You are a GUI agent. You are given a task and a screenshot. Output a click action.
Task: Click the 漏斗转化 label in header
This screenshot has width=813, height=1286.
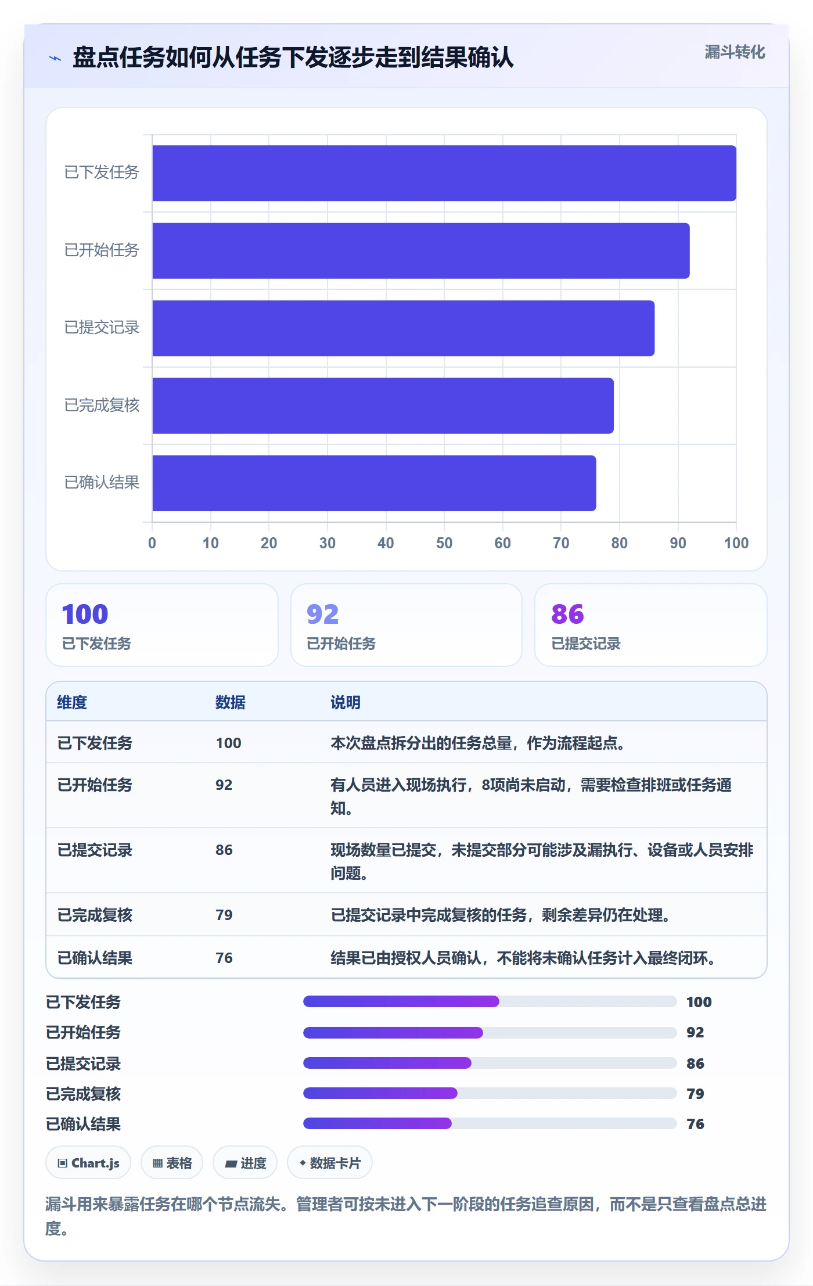(x=735, y=52)
